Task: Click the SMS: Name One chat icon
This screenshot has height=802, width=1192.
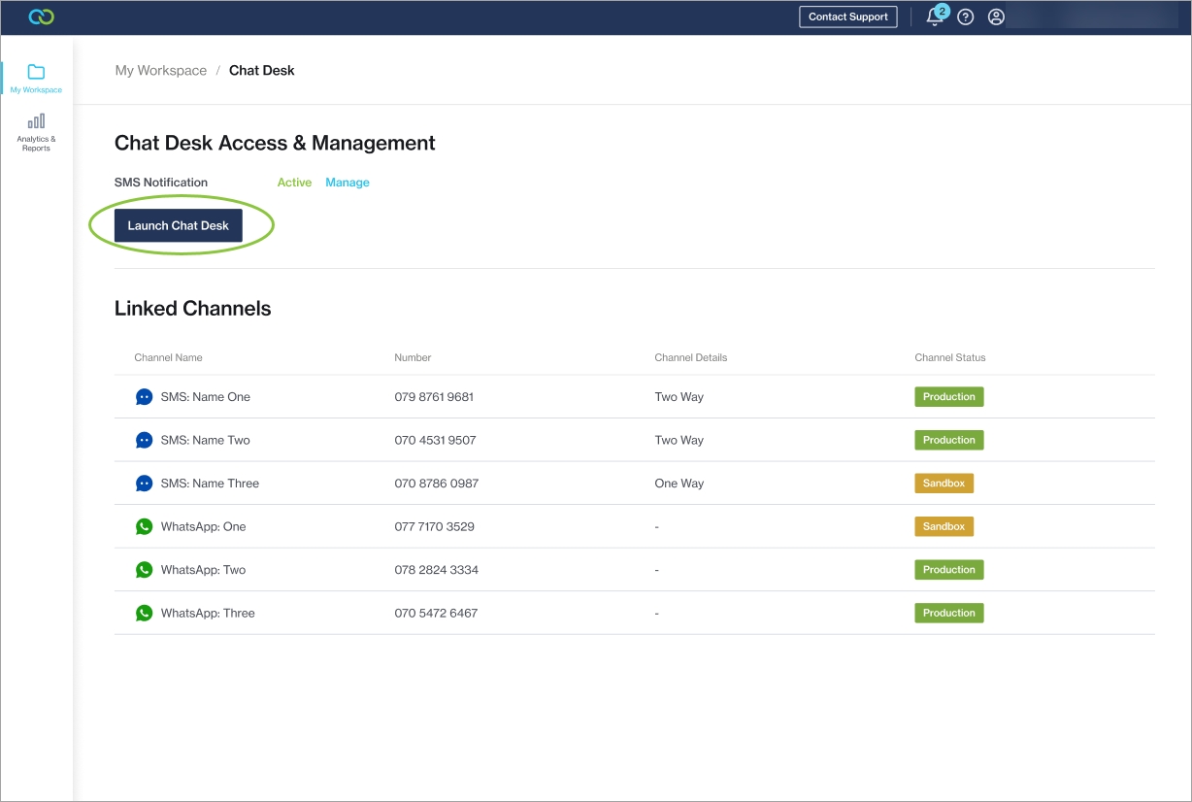Action: point(144,397)
